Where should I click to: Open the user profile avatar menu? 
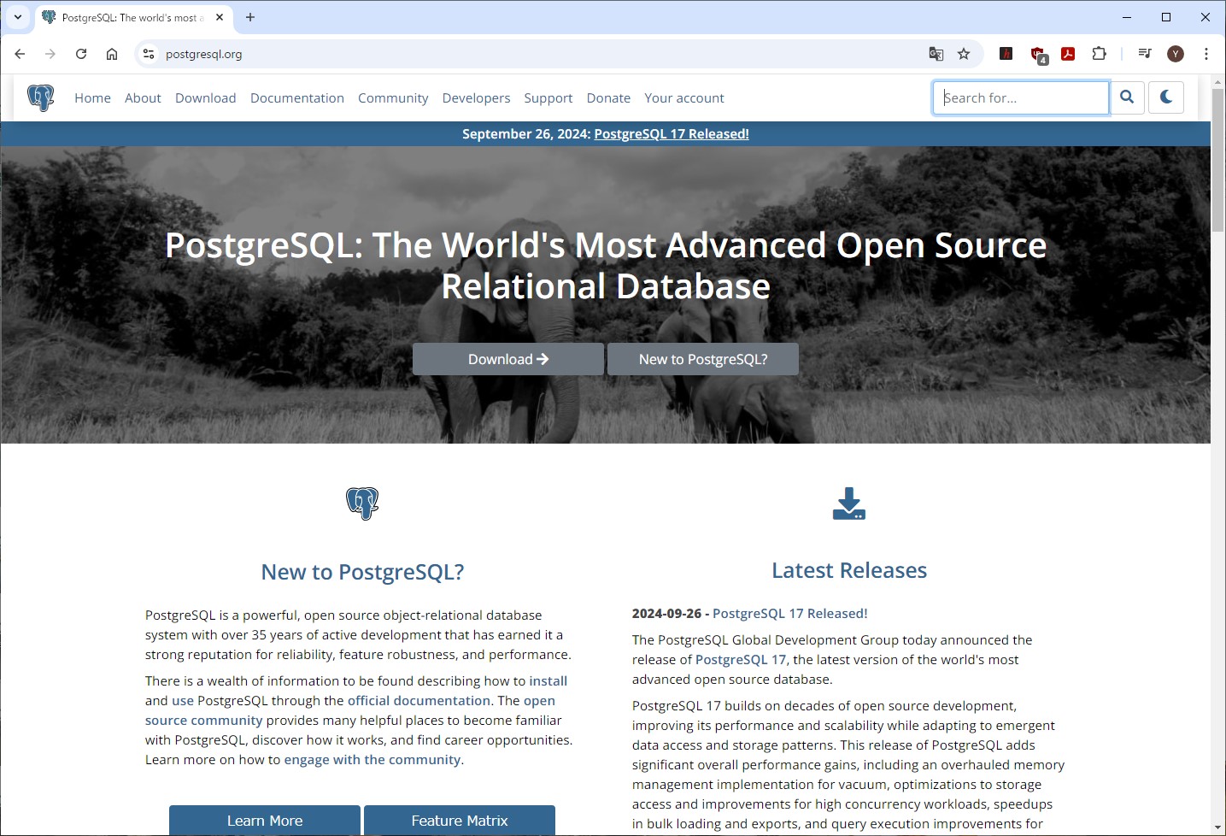pos(1176,54)
